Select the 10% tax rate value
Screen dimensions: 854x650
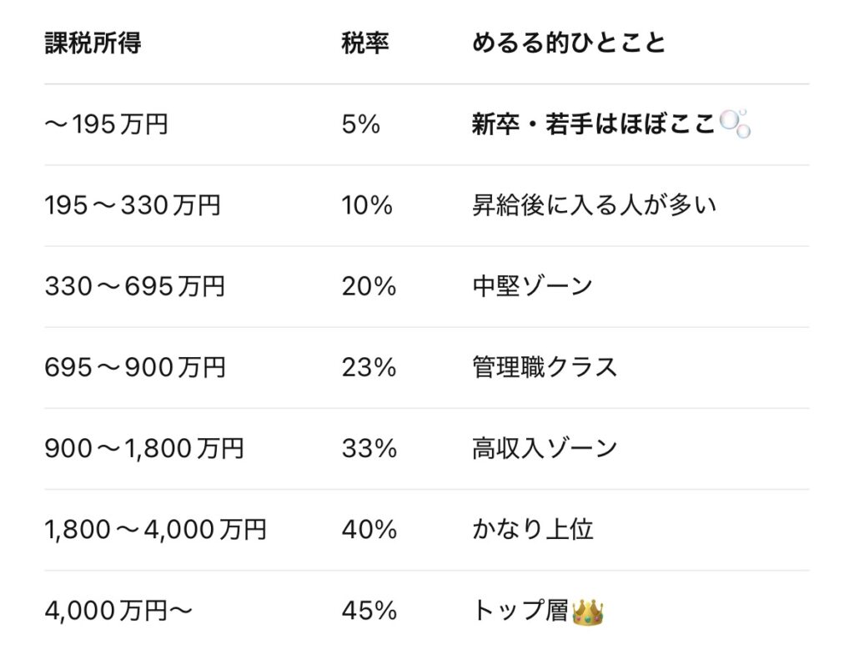tap(367, 206)
